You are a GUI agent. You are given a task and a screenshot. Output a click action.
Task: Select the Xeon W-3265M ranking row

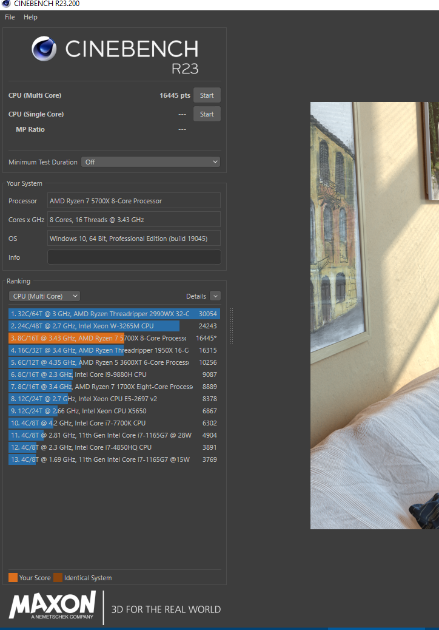114,326
